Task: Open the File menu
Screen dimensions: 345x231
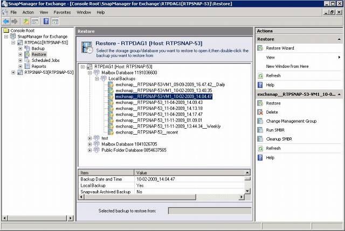Action: pos(13,12)
